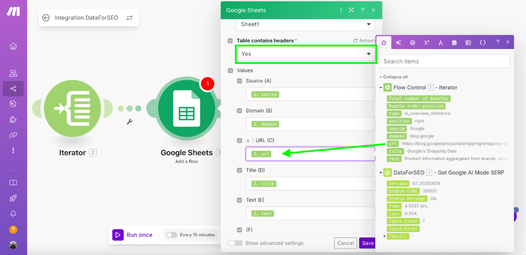Open the Connections link icon in left sidebar
This screenshot has width=526, height=255.
13,135
